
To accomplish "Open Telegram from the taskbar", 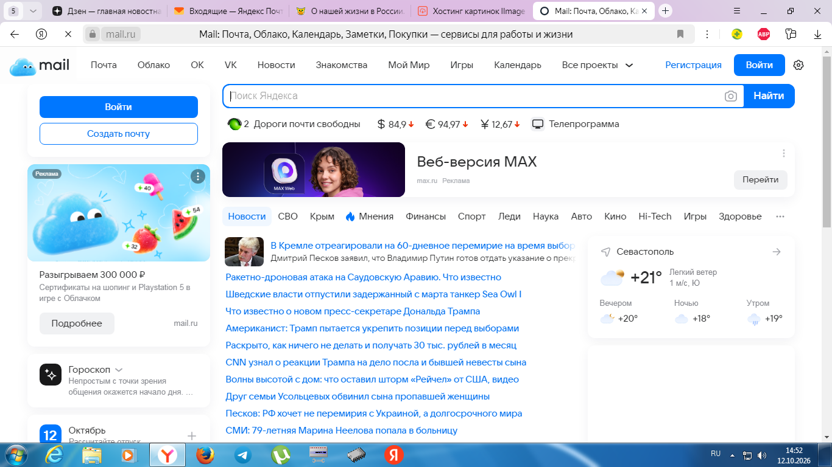I will point(243,455).
